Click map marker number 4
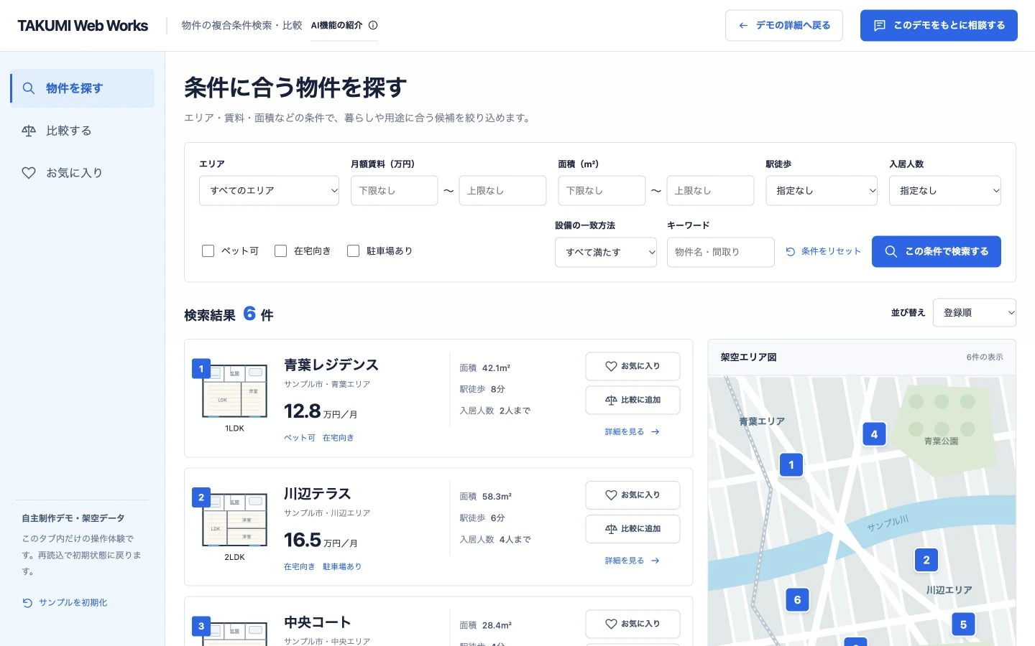This screenshot has width=1035, height=646. [874, 434]
